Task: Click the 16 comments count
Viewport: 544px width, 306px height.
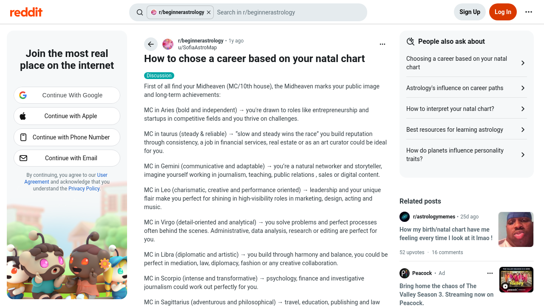Action: [447, 252]
